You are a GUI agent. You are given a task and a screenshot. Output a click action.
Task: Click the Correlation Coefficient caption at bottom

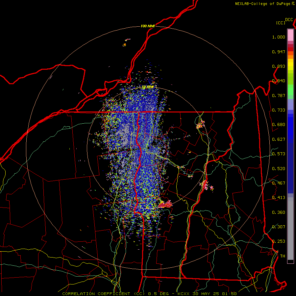[149, 294]
